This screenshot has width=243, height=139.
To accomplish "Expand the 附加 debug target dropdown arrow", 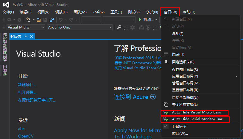I will (156, 20).
